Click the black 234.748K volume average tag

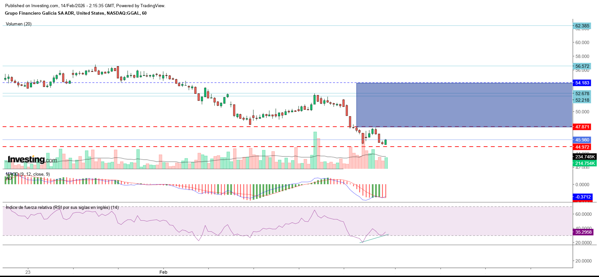(585, 157)
